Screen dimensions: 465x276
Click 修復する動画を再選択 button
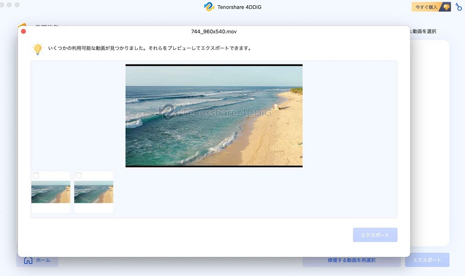(x=352, y=260)
